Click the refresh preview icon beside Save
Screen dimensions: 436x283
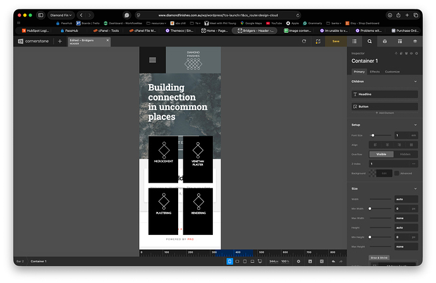[304, 41]
